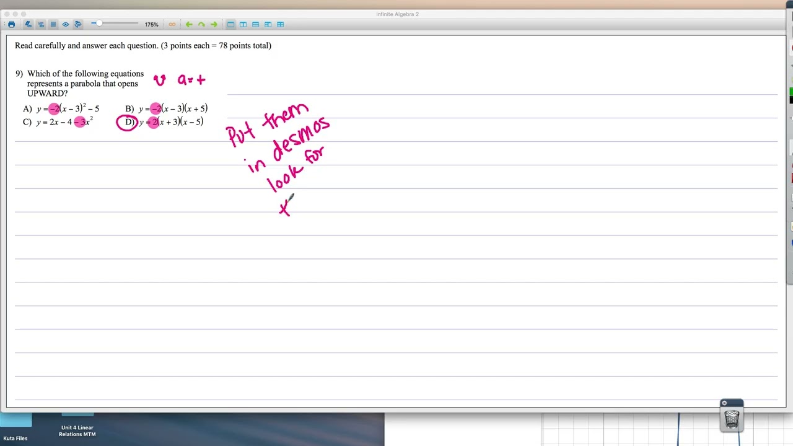793x446 pixels.
Task: Select the four-pane grid layout icon
Action: pyautogui.click(x=280, y=25)
